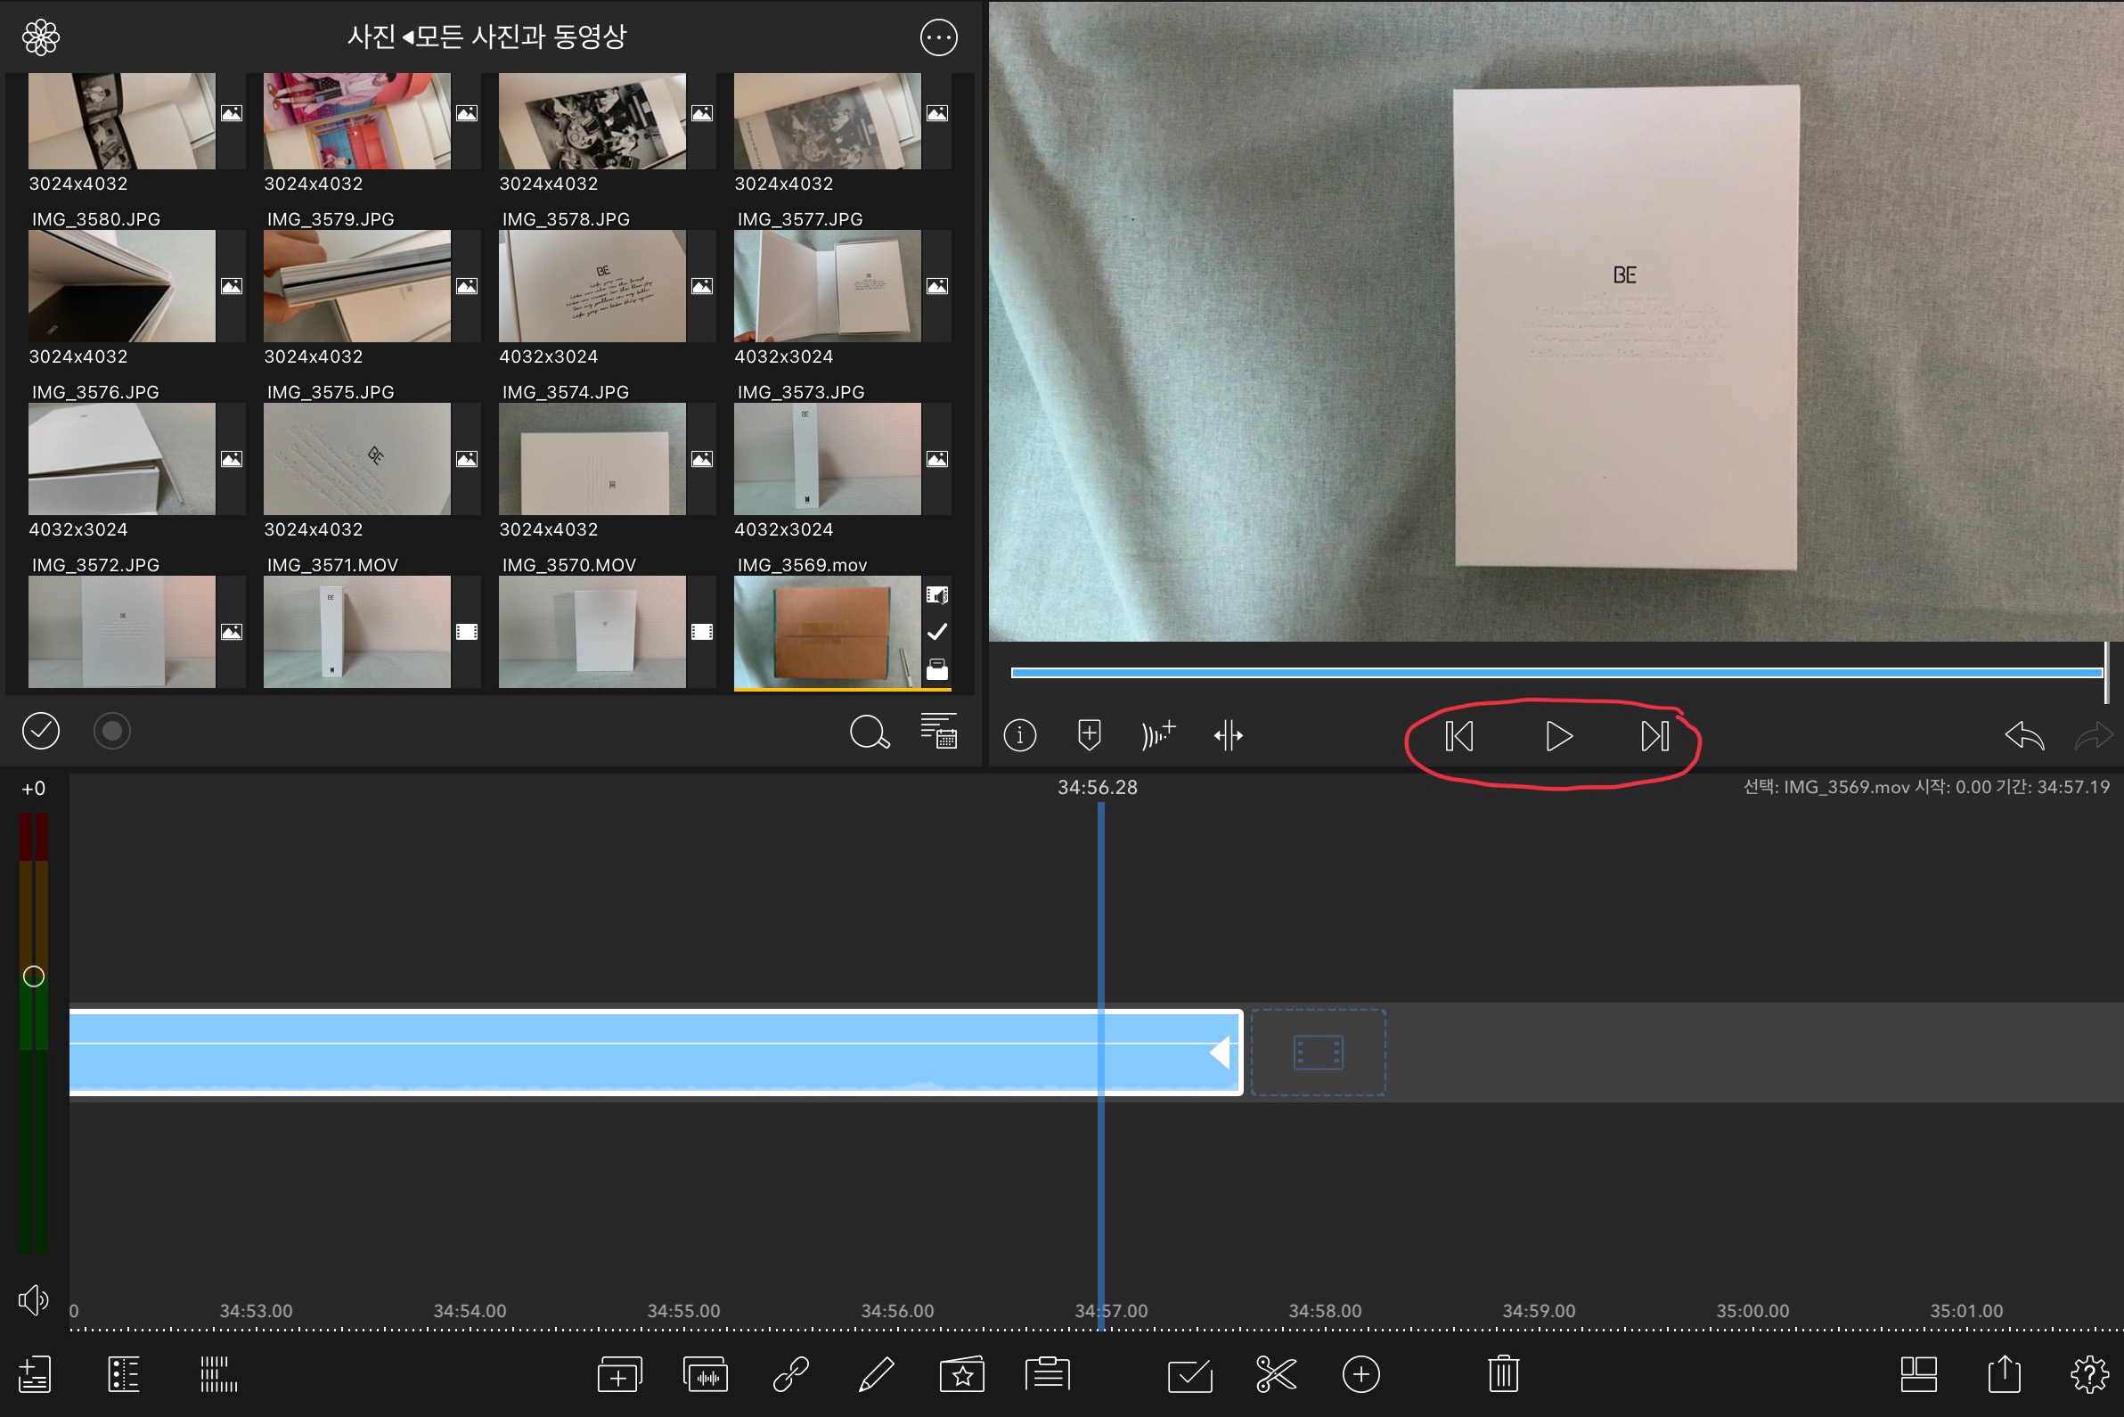Open help and settings gear
This screenshot has width=2124, height=1417.
[2088, 1374]
